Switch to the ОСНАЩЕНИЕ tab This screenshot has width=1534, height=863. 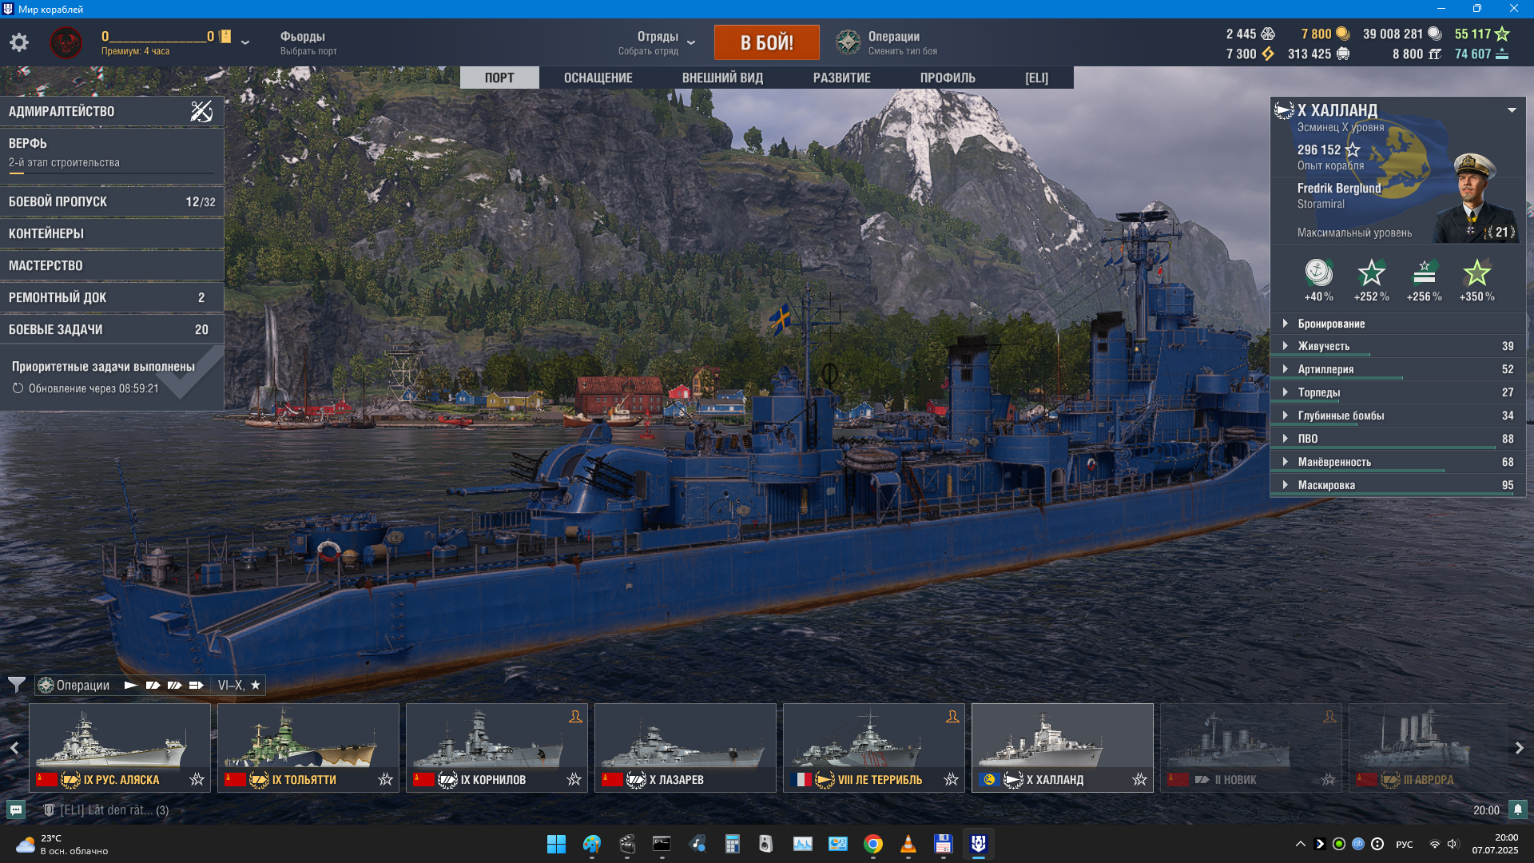point(598,78)
